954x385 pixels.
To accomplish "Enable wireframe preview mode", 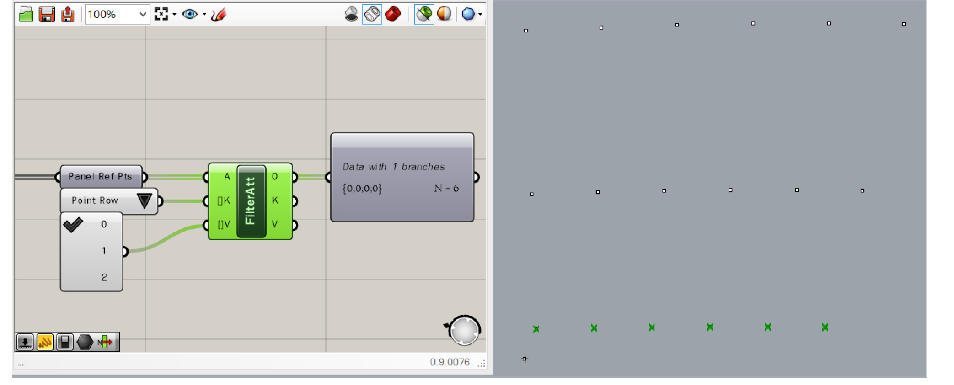I will (x=372, y=14).
